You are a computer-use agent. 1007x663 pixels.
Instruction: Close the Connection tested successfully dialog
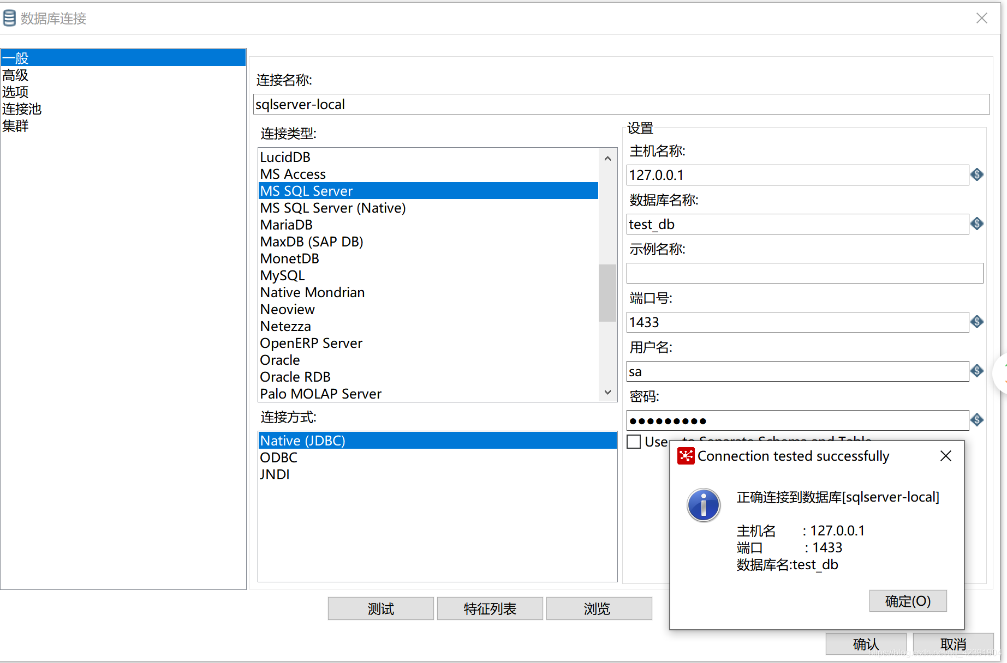click(x=946, y=456)
